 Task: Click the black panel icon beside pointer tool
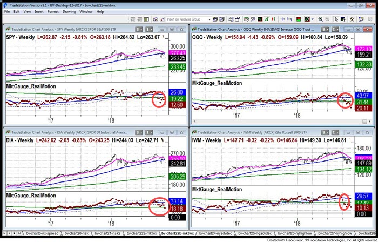[343, 19]
